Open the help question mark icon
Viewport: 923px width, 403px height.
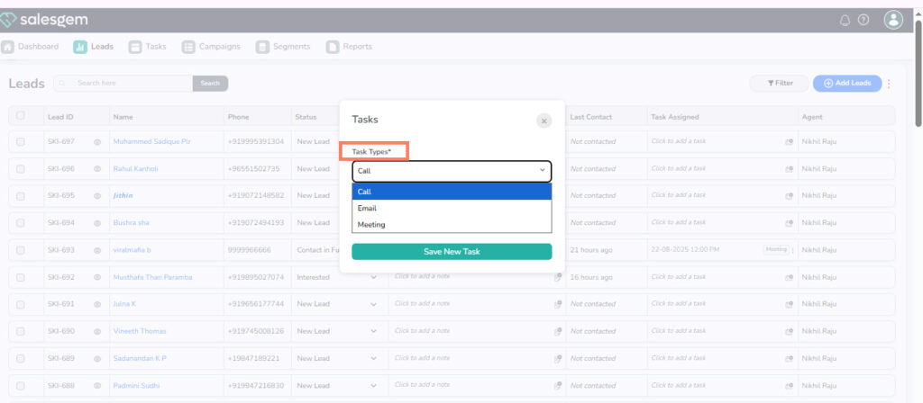(x=864, y=20)
